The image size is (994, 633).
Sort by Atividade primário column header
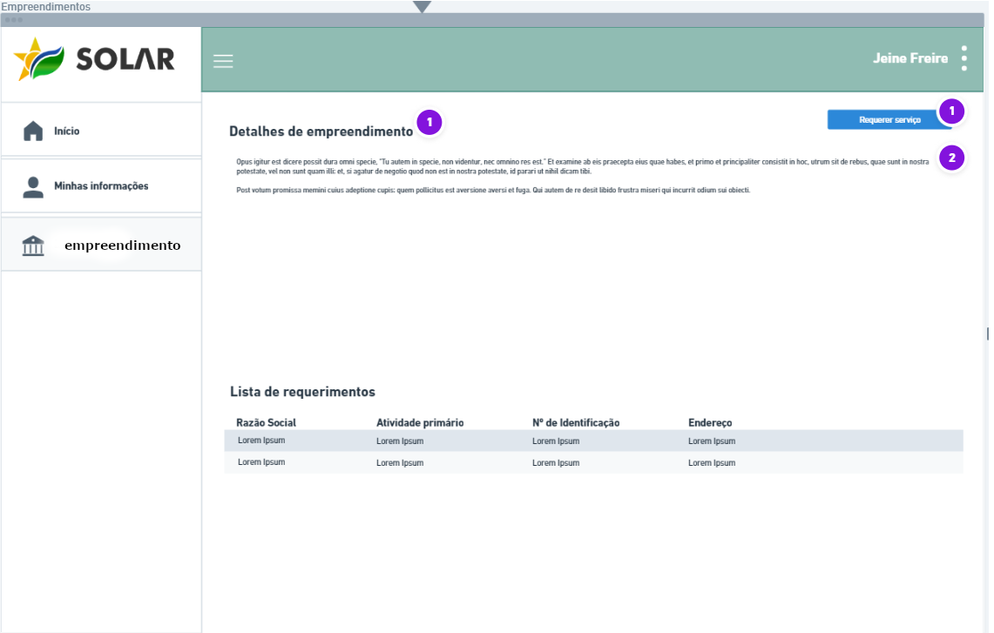(420, 422)
